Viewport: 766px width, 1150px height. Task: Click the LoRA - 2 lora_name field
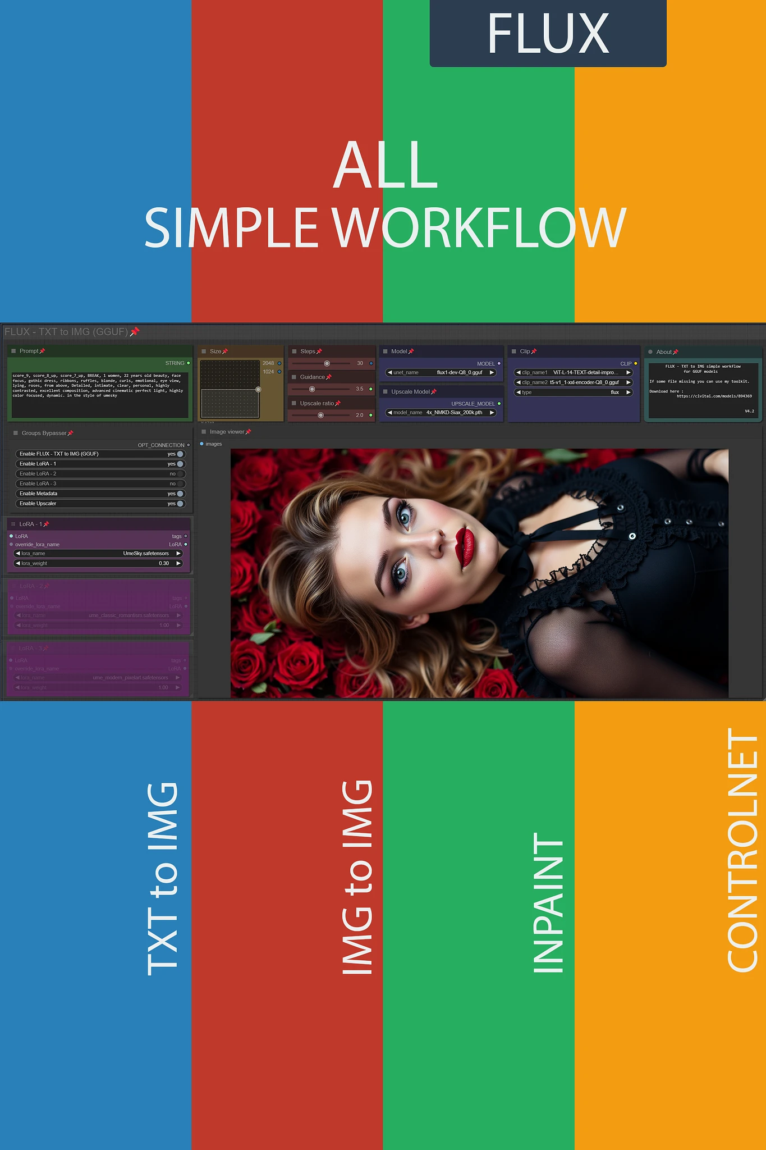tap(99, 615)
